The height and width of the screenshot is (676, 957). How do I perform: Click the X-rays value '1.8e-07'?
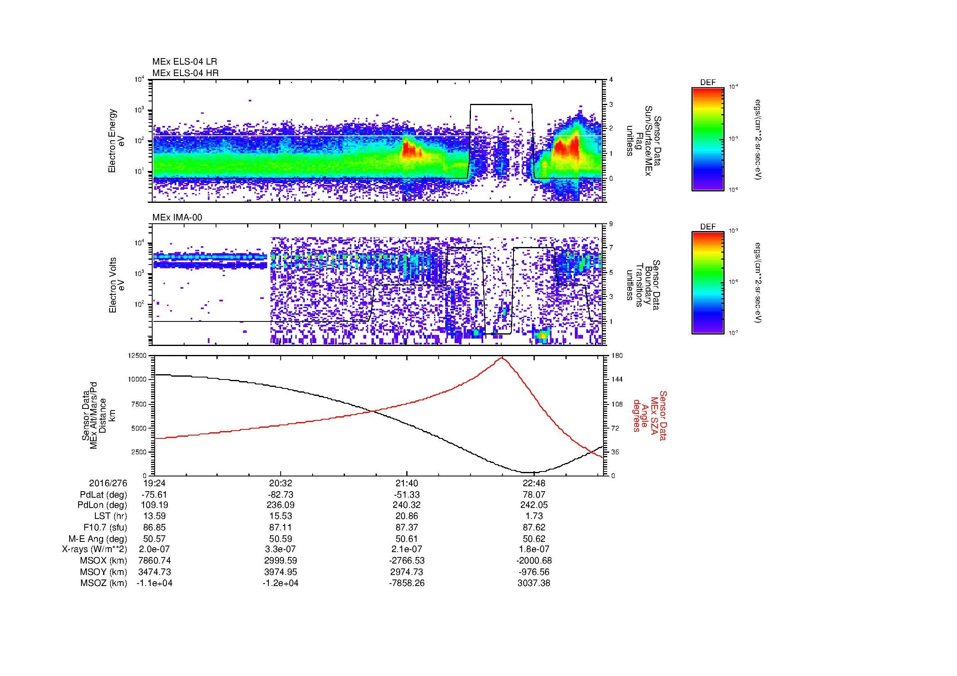click(x=534, y=550)
